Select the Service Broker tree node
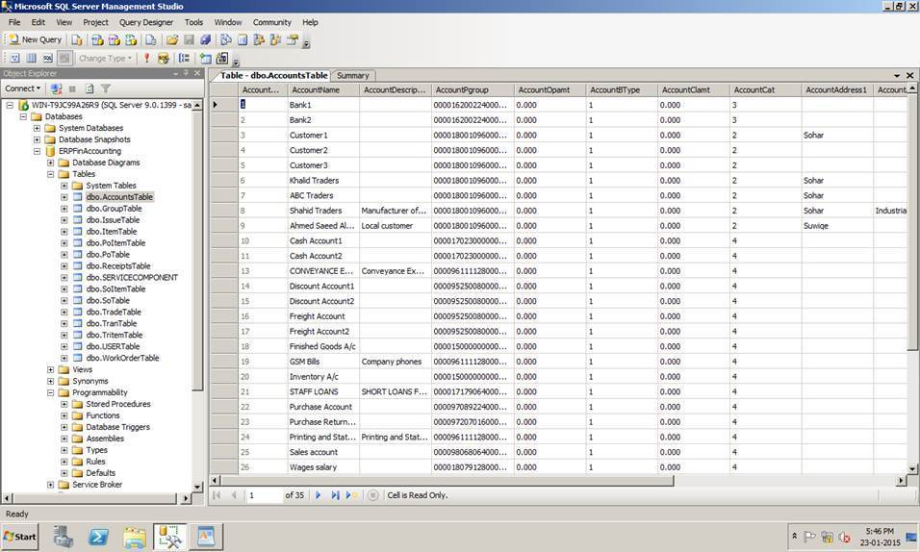Screen dimensions: 920x552 point(97,485)
